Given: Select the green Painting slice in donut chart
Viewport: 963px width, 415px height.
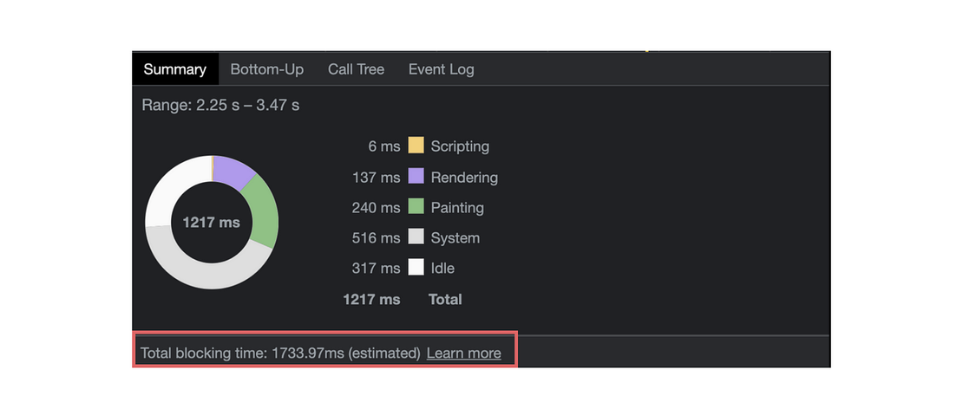Looking at the screenshot, I should (264, 213).
